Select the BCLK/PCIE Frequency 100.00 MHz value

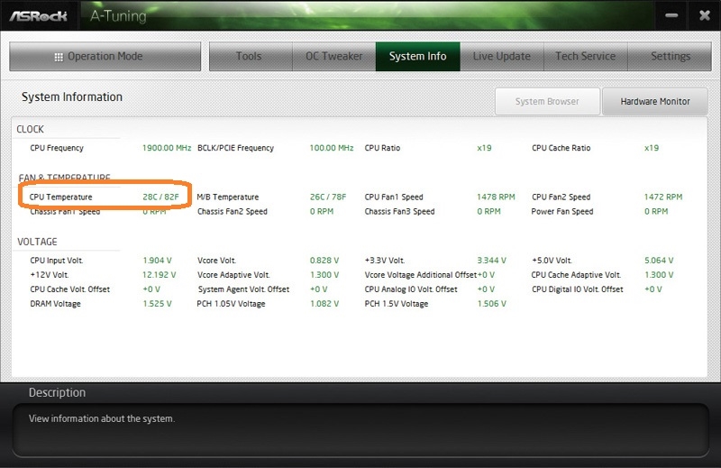(x=332, y=148)
